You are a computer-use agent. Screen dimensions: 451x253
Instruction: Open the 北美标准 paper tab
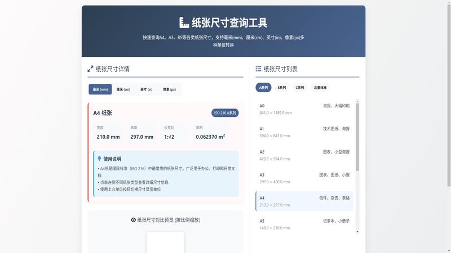pos(320,88)
